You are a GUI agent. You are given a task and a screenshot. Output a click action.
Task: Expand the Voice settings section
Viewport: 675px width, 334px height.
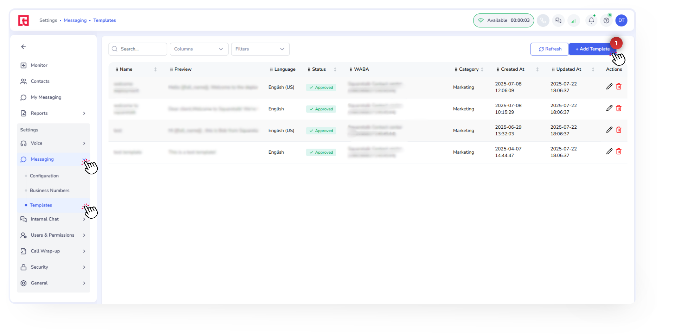click(53, 143)
